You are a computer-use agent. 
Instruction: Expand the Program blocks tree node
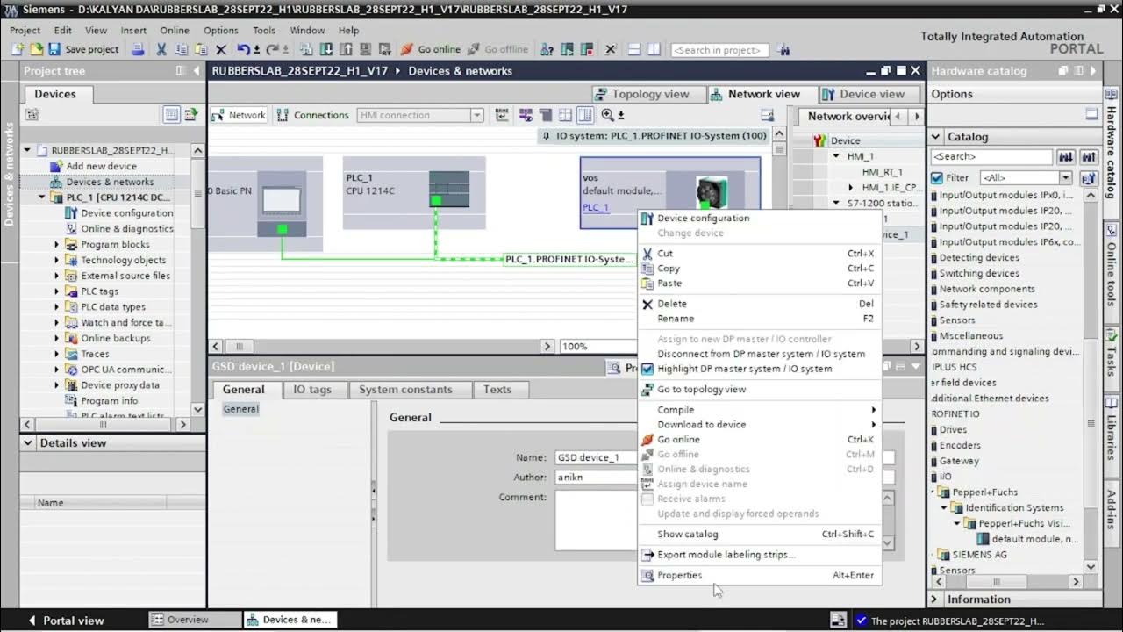tap(57, 245)
